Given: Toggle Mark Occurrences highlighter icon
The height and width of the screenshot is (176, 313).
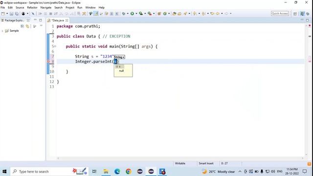Looking at the screenshot, I should (x=96, y=14).
